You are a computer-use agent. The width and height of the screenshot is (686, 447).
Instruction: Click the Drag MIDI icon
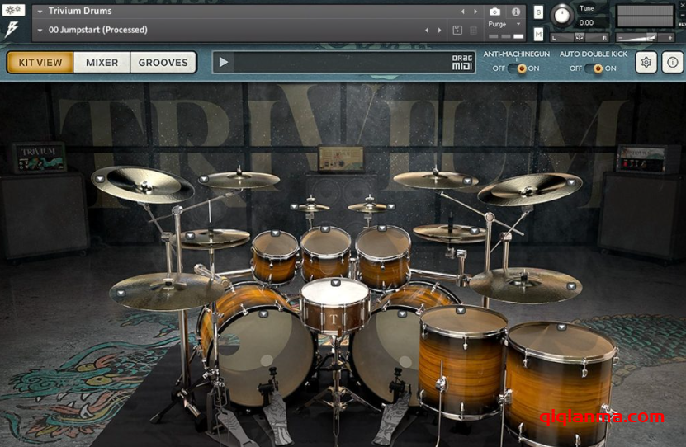point(462,63)
